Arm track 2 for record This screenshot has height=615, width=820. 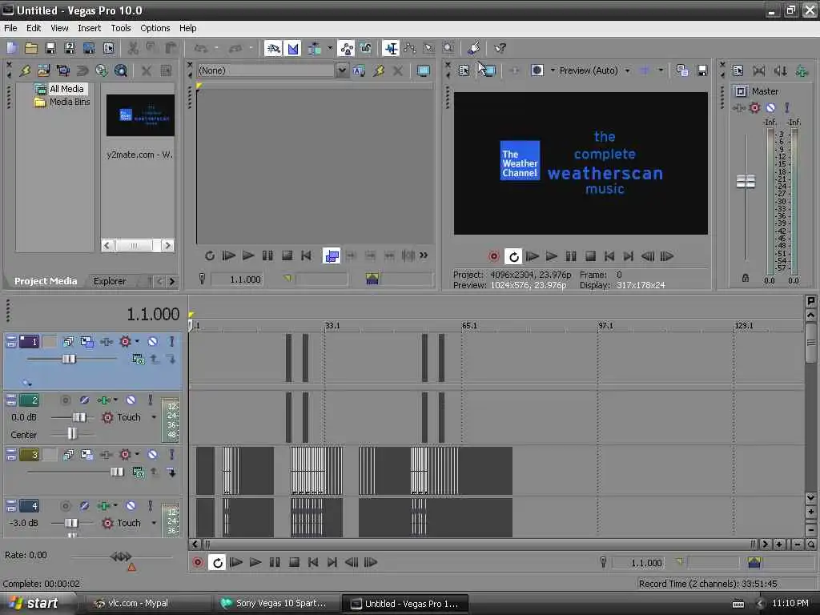(66, 400)
